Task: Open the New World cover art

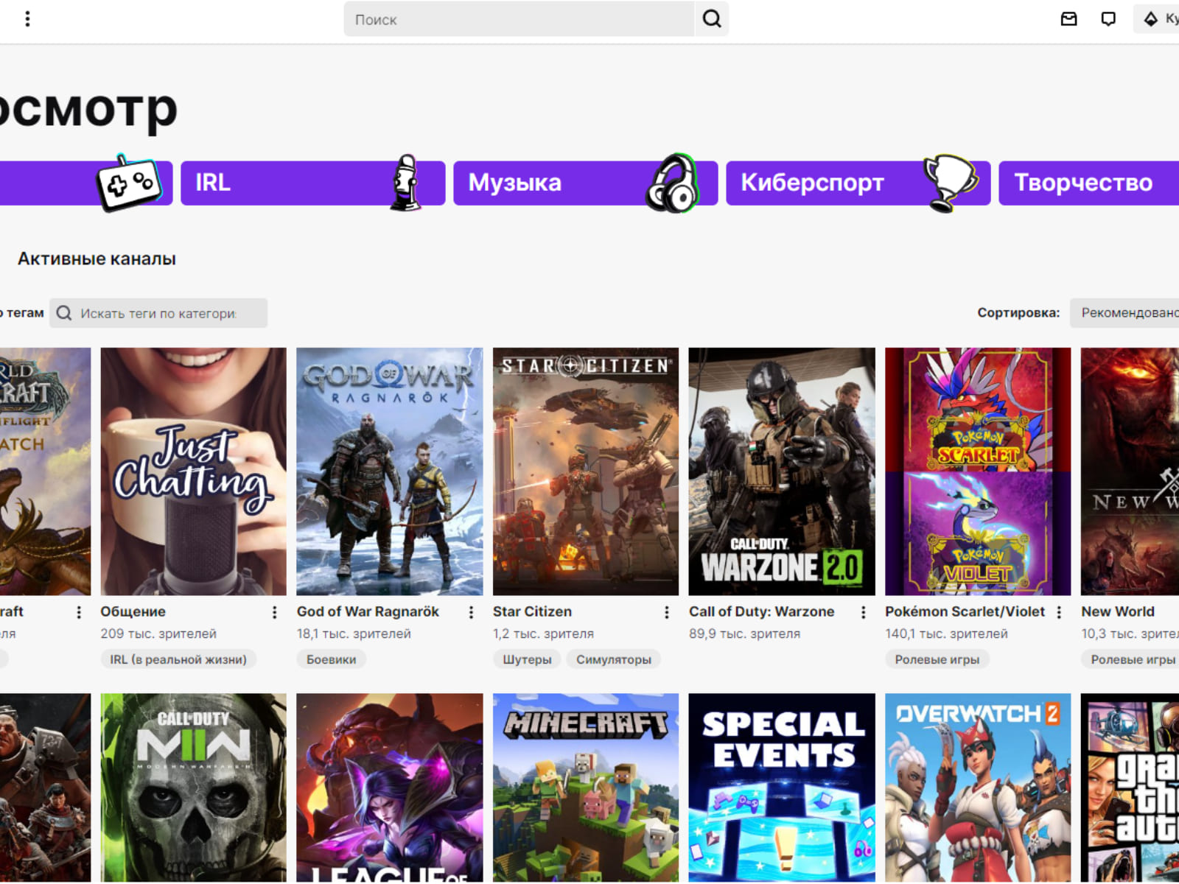Action: point(1130,471)
